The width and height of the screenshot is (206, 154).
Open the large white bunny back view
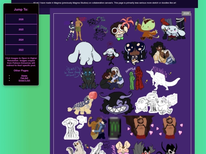click(x=85, y=54)
